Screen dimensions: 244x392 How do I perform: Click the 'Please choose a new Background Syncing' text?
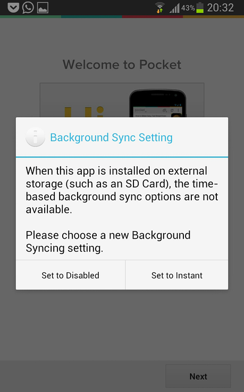point(108,241)
